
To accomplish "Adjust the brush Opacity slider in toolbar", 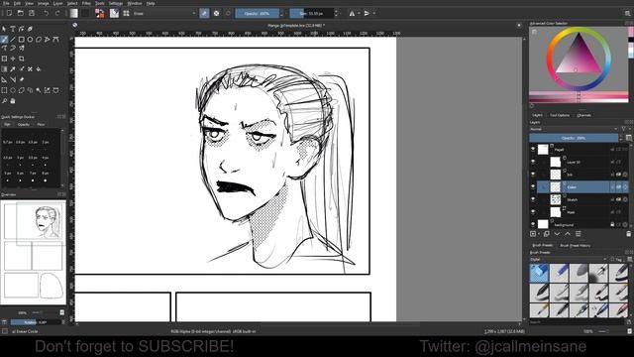I will (258, 13).
